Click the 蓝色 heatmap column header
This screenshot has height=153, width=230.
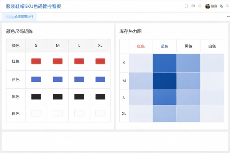[164, 46]
